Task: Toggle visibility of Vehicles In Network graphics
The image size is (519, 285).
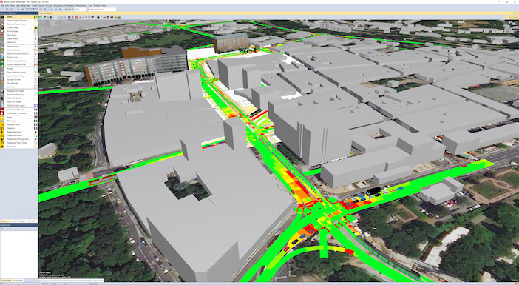Action: (35, 110)
